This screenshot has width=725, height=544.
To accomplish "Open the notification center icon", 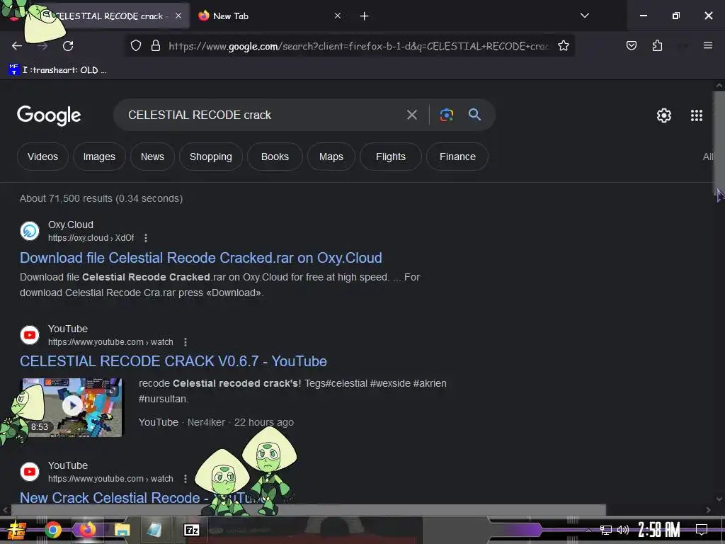I will (702, 530).
